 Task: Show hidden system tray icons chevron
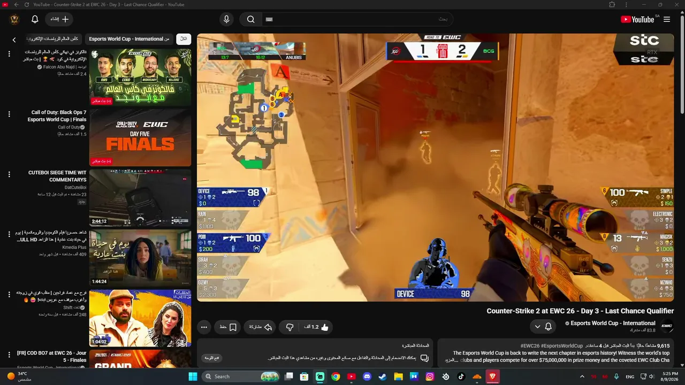pyautogui.click(x=582, y=376)
